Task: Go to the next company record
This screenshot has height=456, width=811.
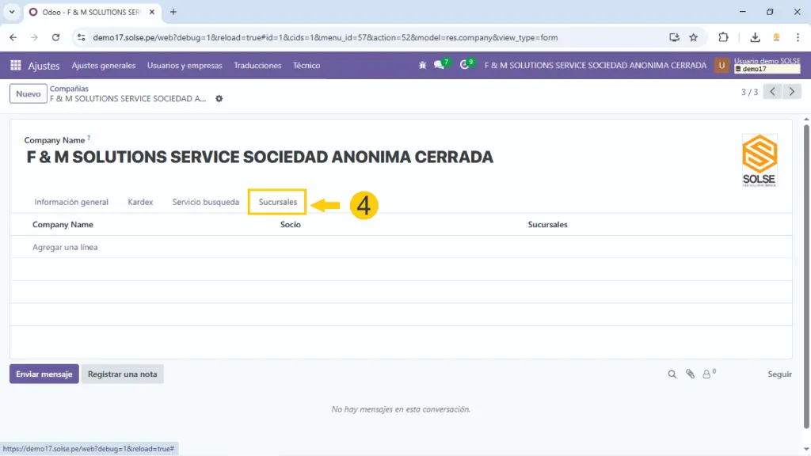Action: tap(792, 92)
